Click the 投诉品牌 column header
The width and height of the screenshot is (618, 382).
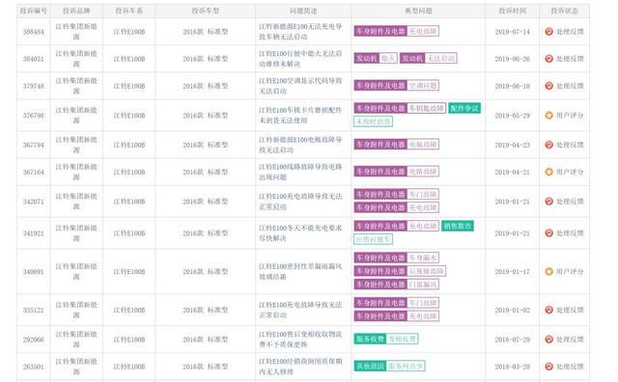coord(76,11)
